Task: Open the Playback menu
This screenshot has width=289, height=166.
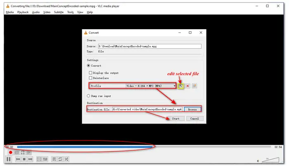Action: tap(23, 12)
